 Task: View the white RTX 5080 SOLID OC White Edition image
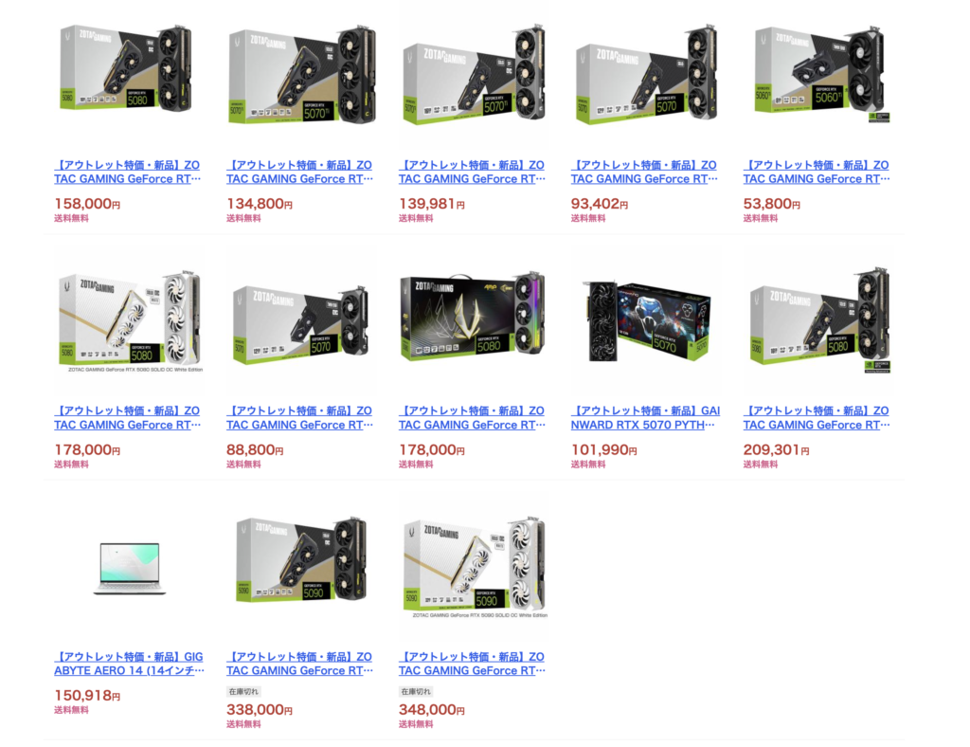pyautogui.click(x=128, y=320)
